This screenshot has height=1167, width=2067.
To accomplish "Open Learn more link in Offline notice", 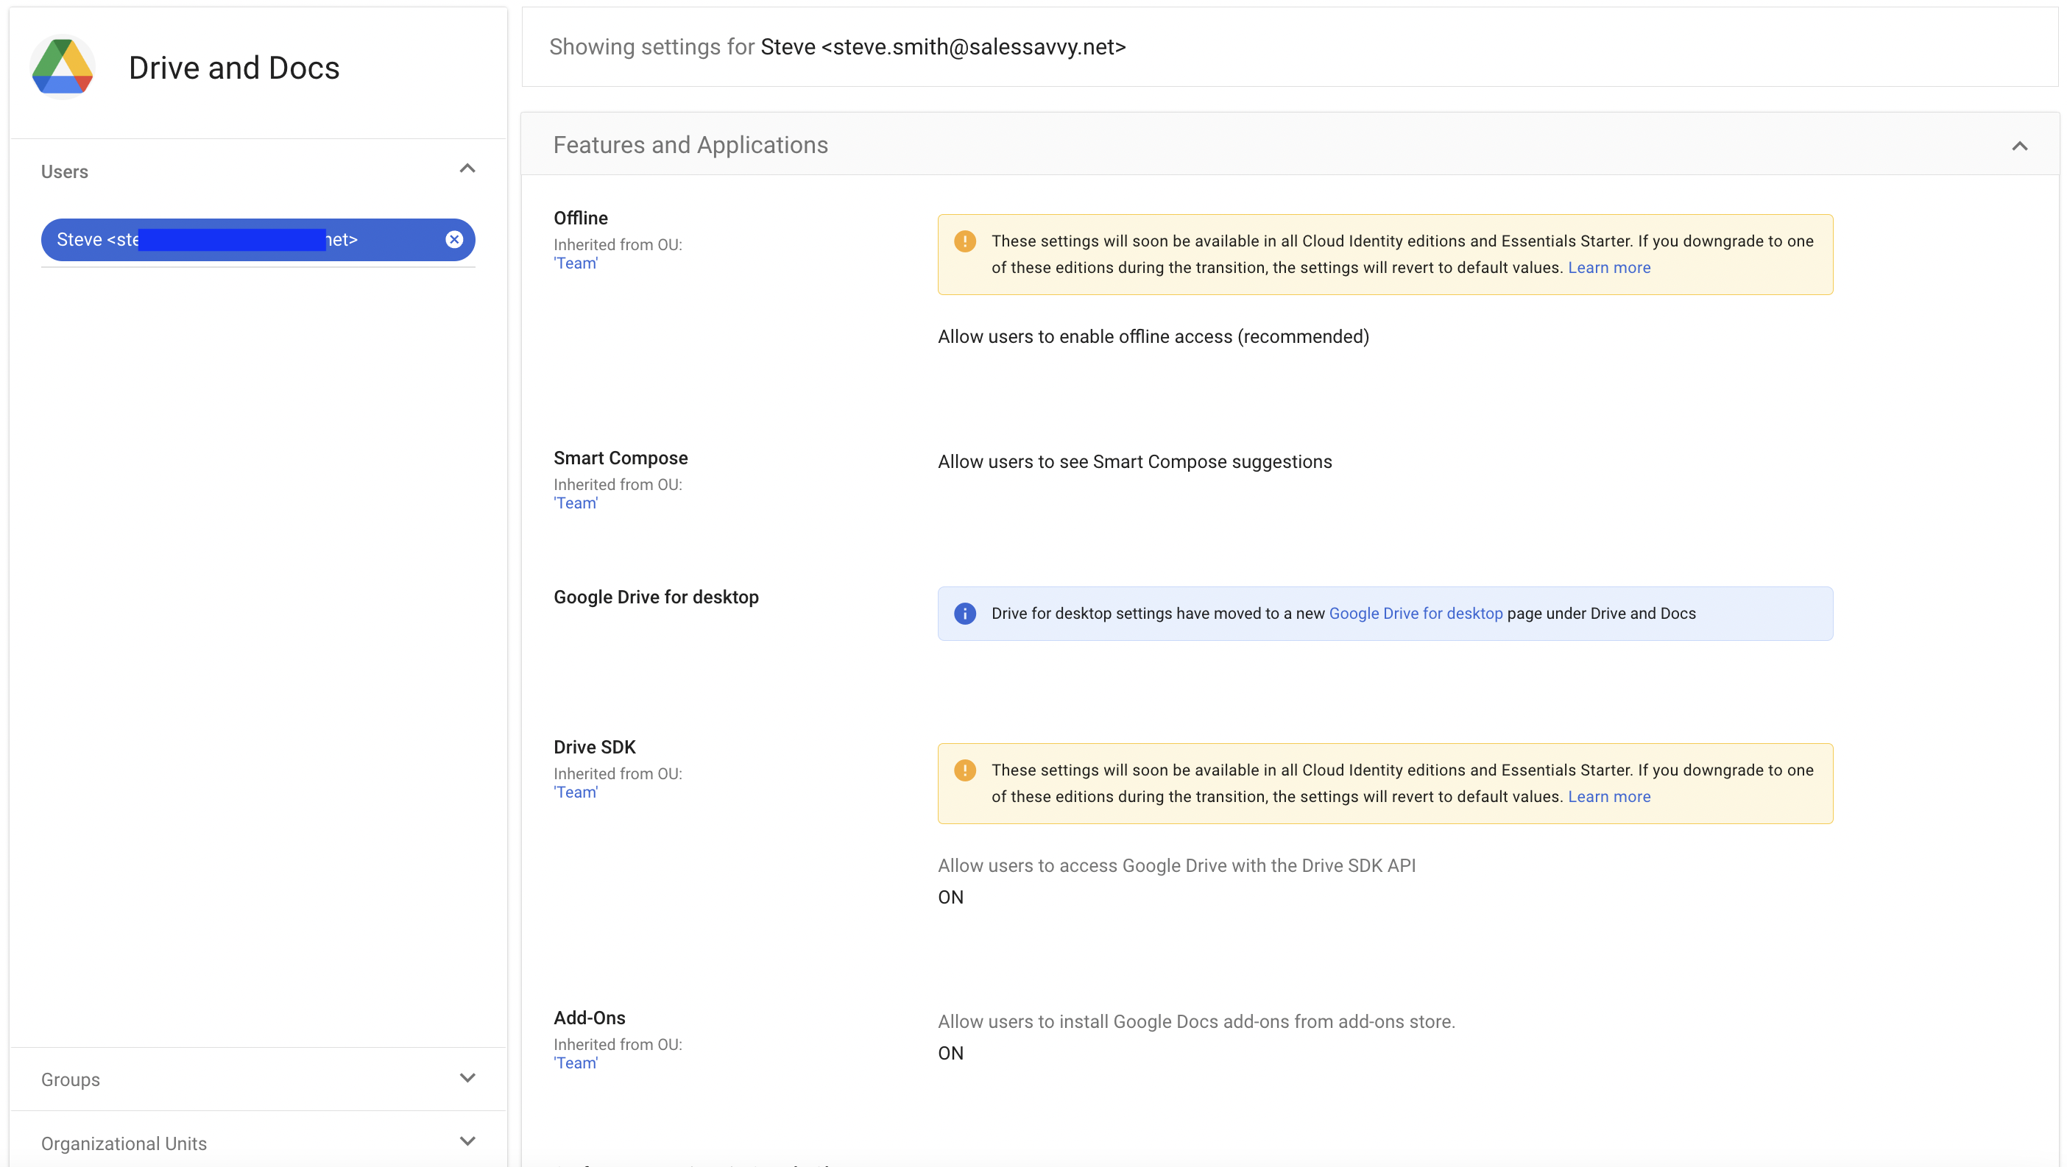I will tap(1609, 268).
